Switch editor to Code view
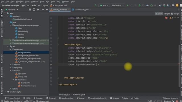The image size is (182, 102). pos(159,14)
